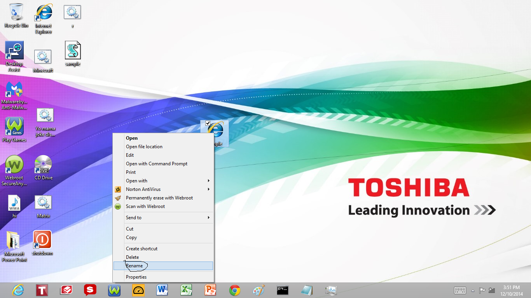Viewport: 531px width, 298px height.
Task: Select Permanently erase with Webroot
Action: click(x=163, y=198)
